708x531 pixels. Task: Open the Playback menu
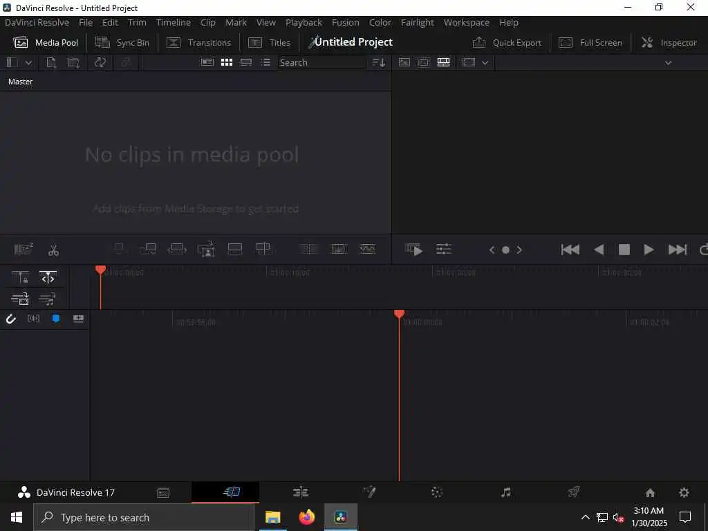[304, 23]
